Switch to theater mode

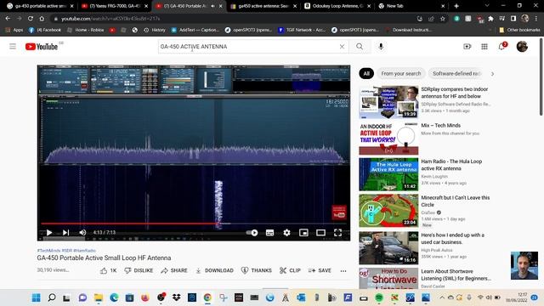(320, 232)
